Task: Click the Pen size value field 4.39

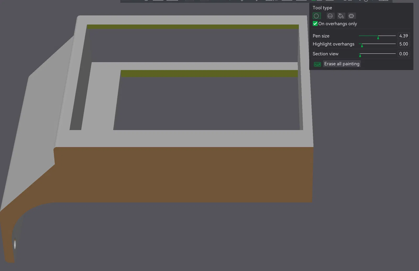Action: [404, 36]
